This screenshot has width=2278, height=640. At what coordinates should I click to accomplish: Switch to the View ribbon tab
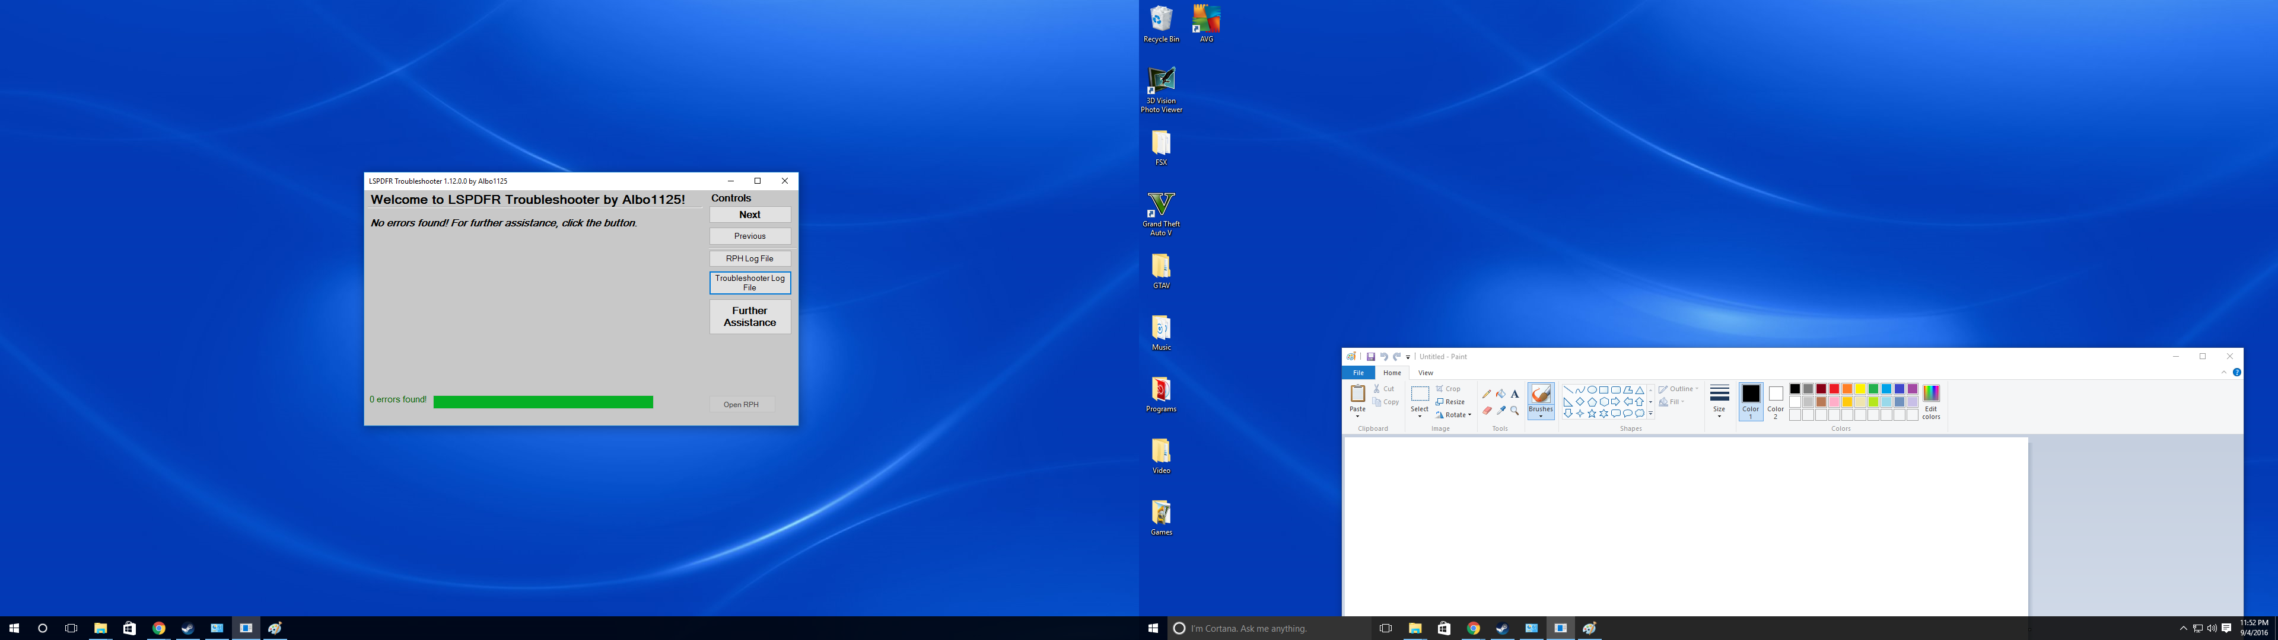1426,373
